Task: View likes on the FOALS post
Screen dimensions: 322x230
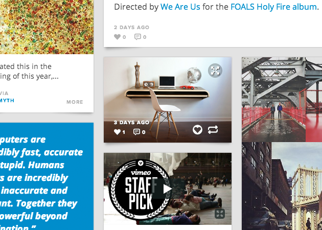Action: 120,37
